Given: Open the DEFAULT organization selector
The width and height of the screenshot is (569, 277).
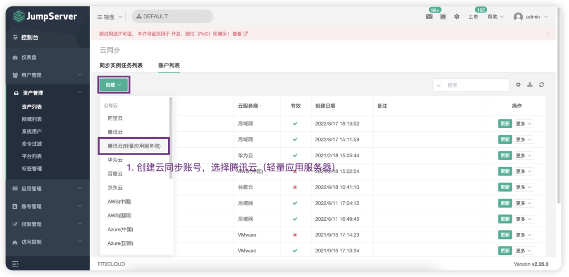Looking at the screenshot, I should tap(172, 16).
